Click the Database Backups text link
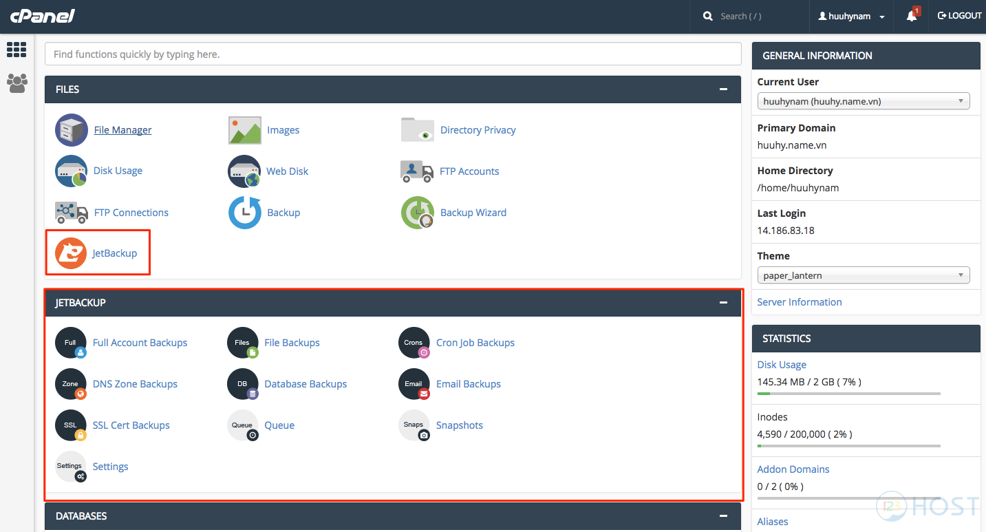The width and height of the screenshot is (986, 532). click(x=306, y=384)
